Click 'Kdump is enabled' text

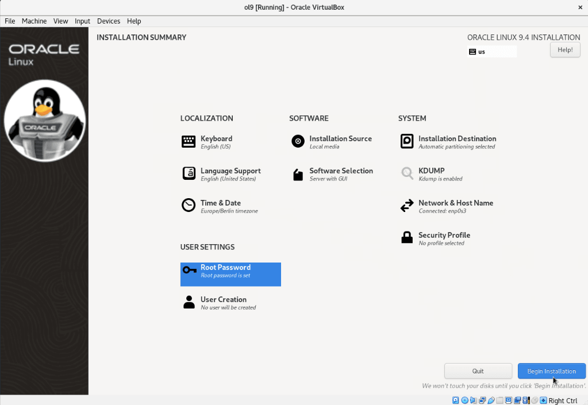tap(440, 179)
